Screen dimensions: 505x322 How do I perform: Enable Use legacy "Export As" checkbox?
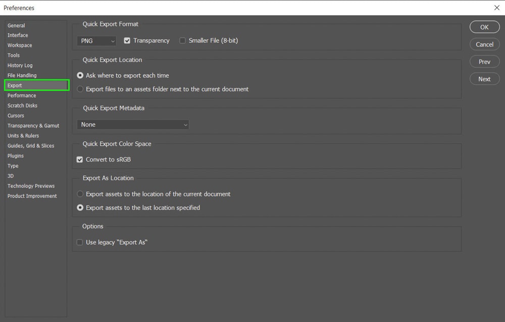[80, 242]
